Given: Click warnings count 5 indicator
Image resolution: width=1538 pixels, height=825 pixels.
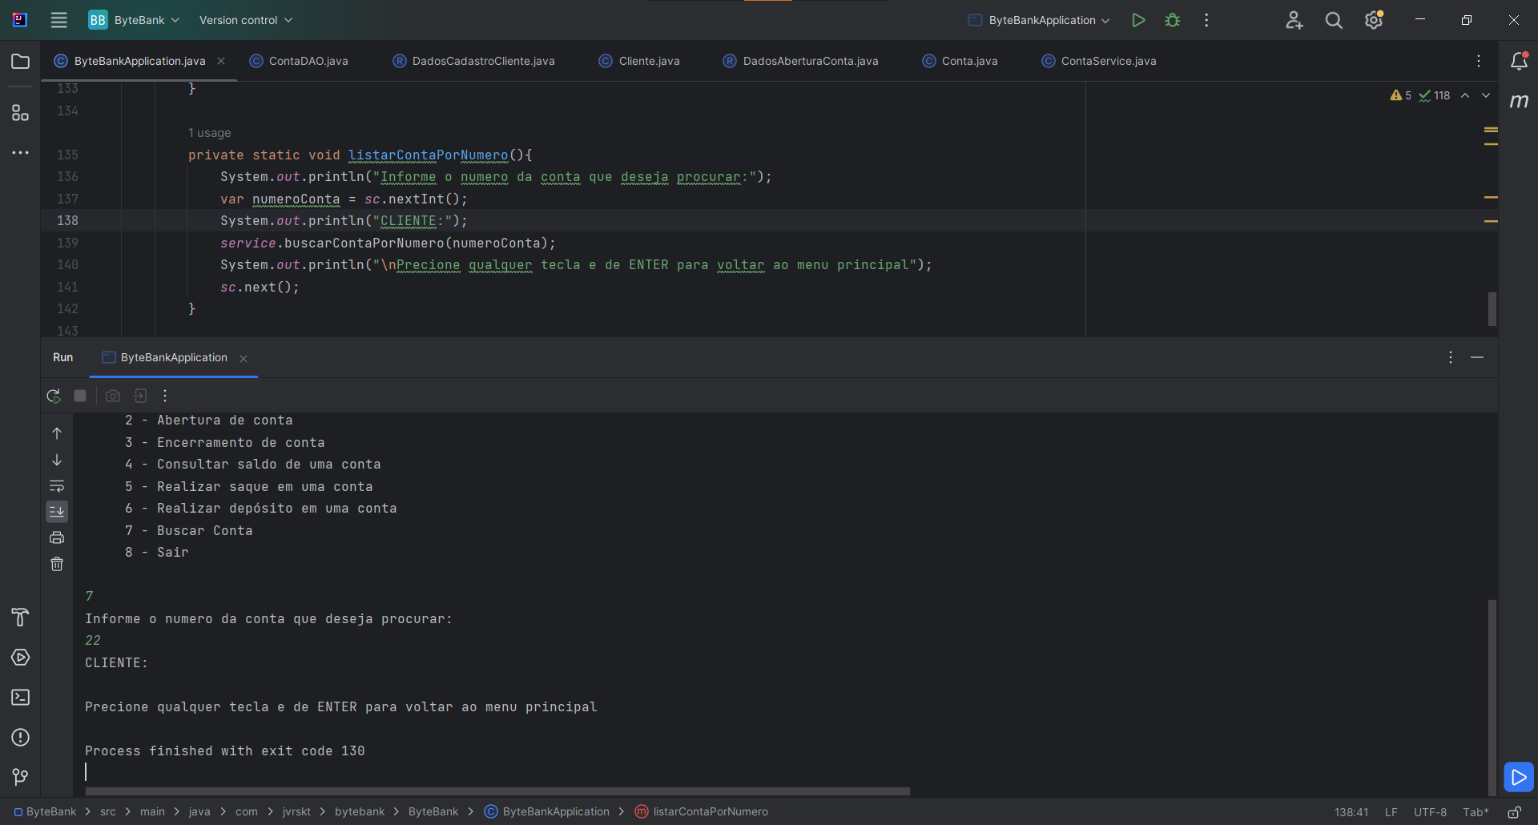Looking at the screenshot, I should click(1401, 95).
